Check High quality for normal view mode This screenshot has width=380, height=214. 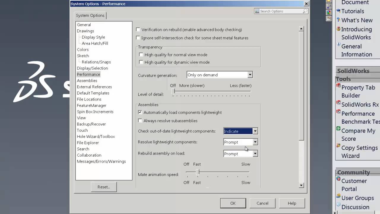click(x=141, y=55)
